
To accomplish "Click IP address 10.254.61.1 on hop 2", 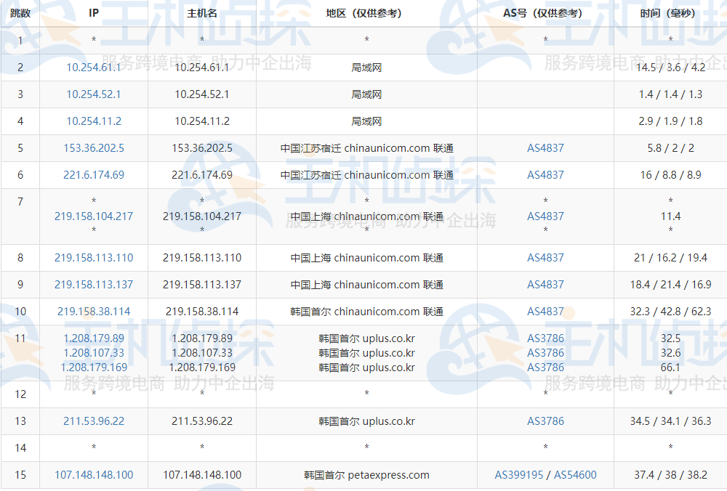I will point(94,67).
